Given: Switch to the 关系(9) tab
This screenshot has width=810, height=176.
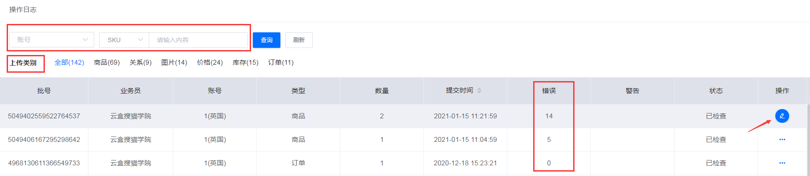Looking at the screenshot, I should [140, 63].
